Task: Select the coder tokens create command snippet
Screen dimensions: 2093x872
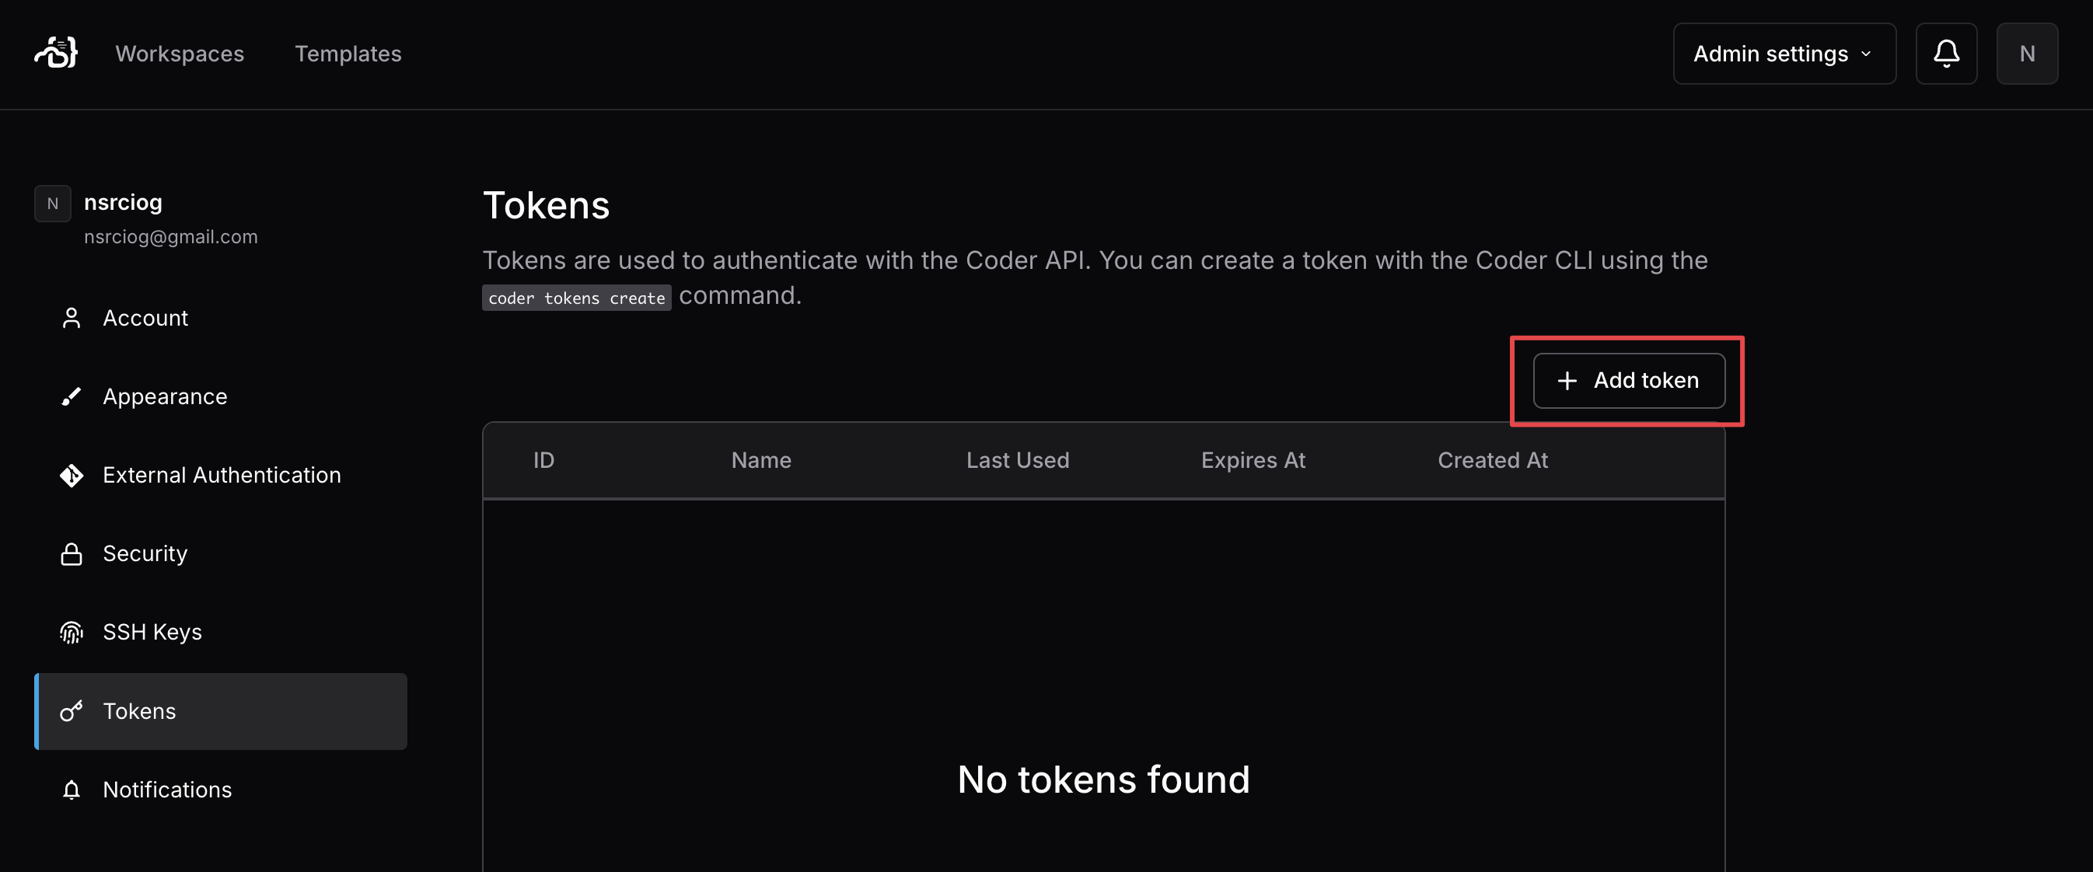Action: click(x=576, y=297)
